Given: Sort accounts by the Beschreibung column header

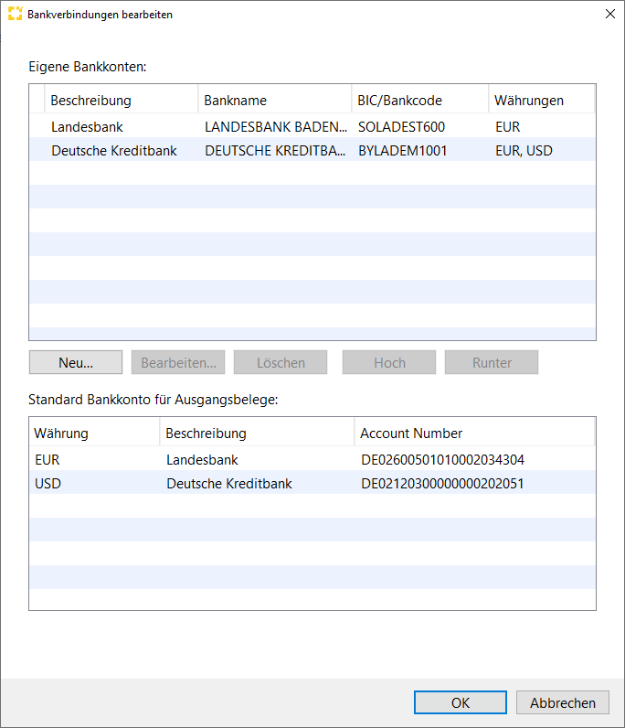Looking at the screenshot, I should tap(122, 101).
